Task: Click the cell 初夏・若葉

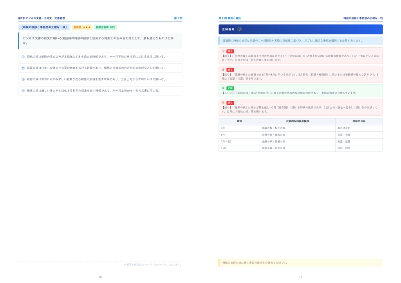Action: [x=359, y=135]
